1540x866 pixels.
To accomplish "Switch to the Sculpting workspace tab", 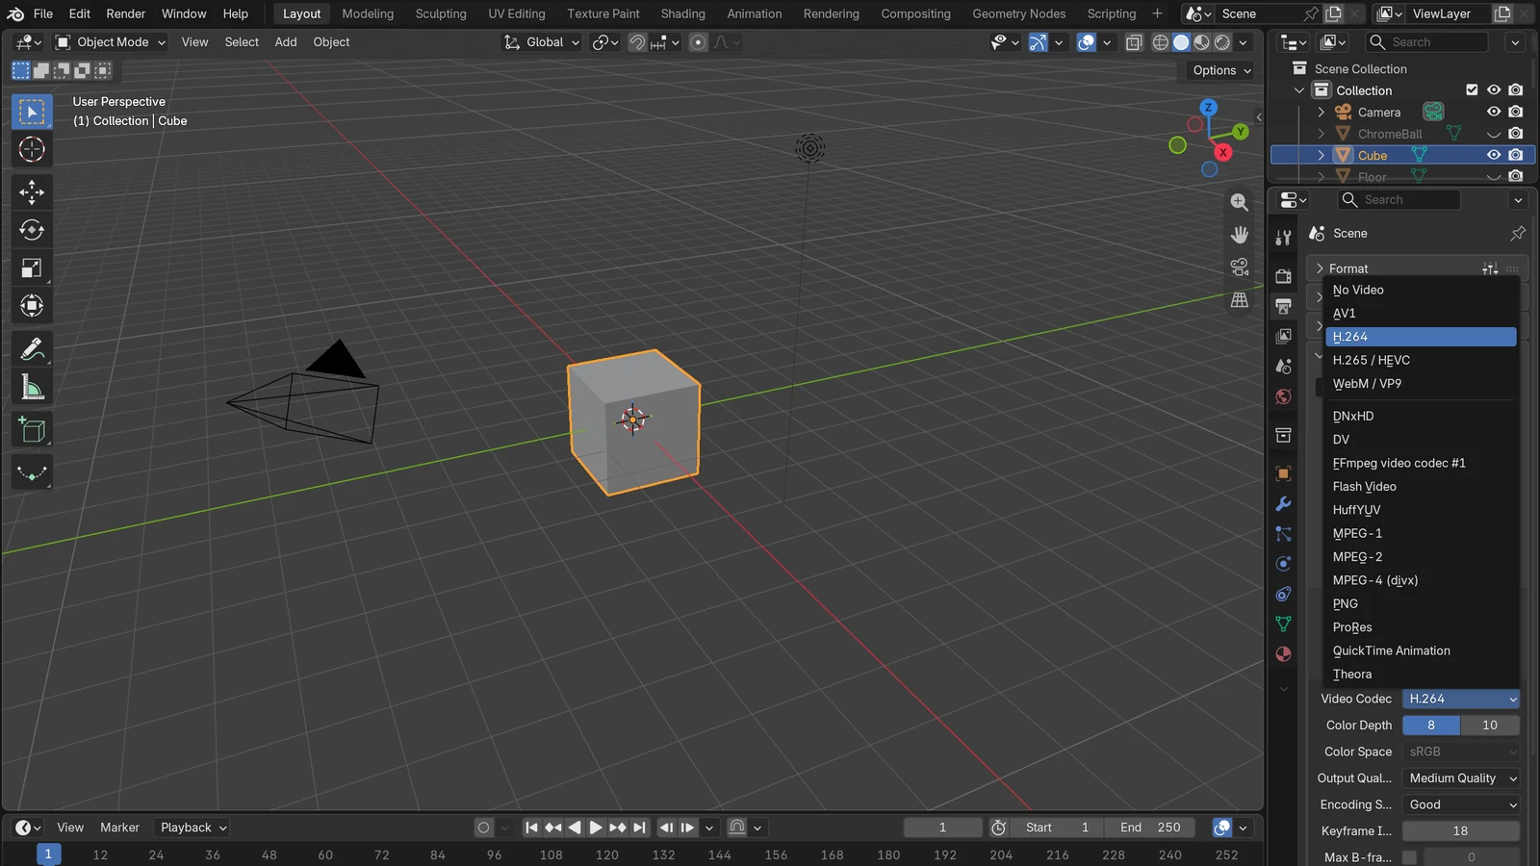I will pyautogui.click(x=441, y=13).
